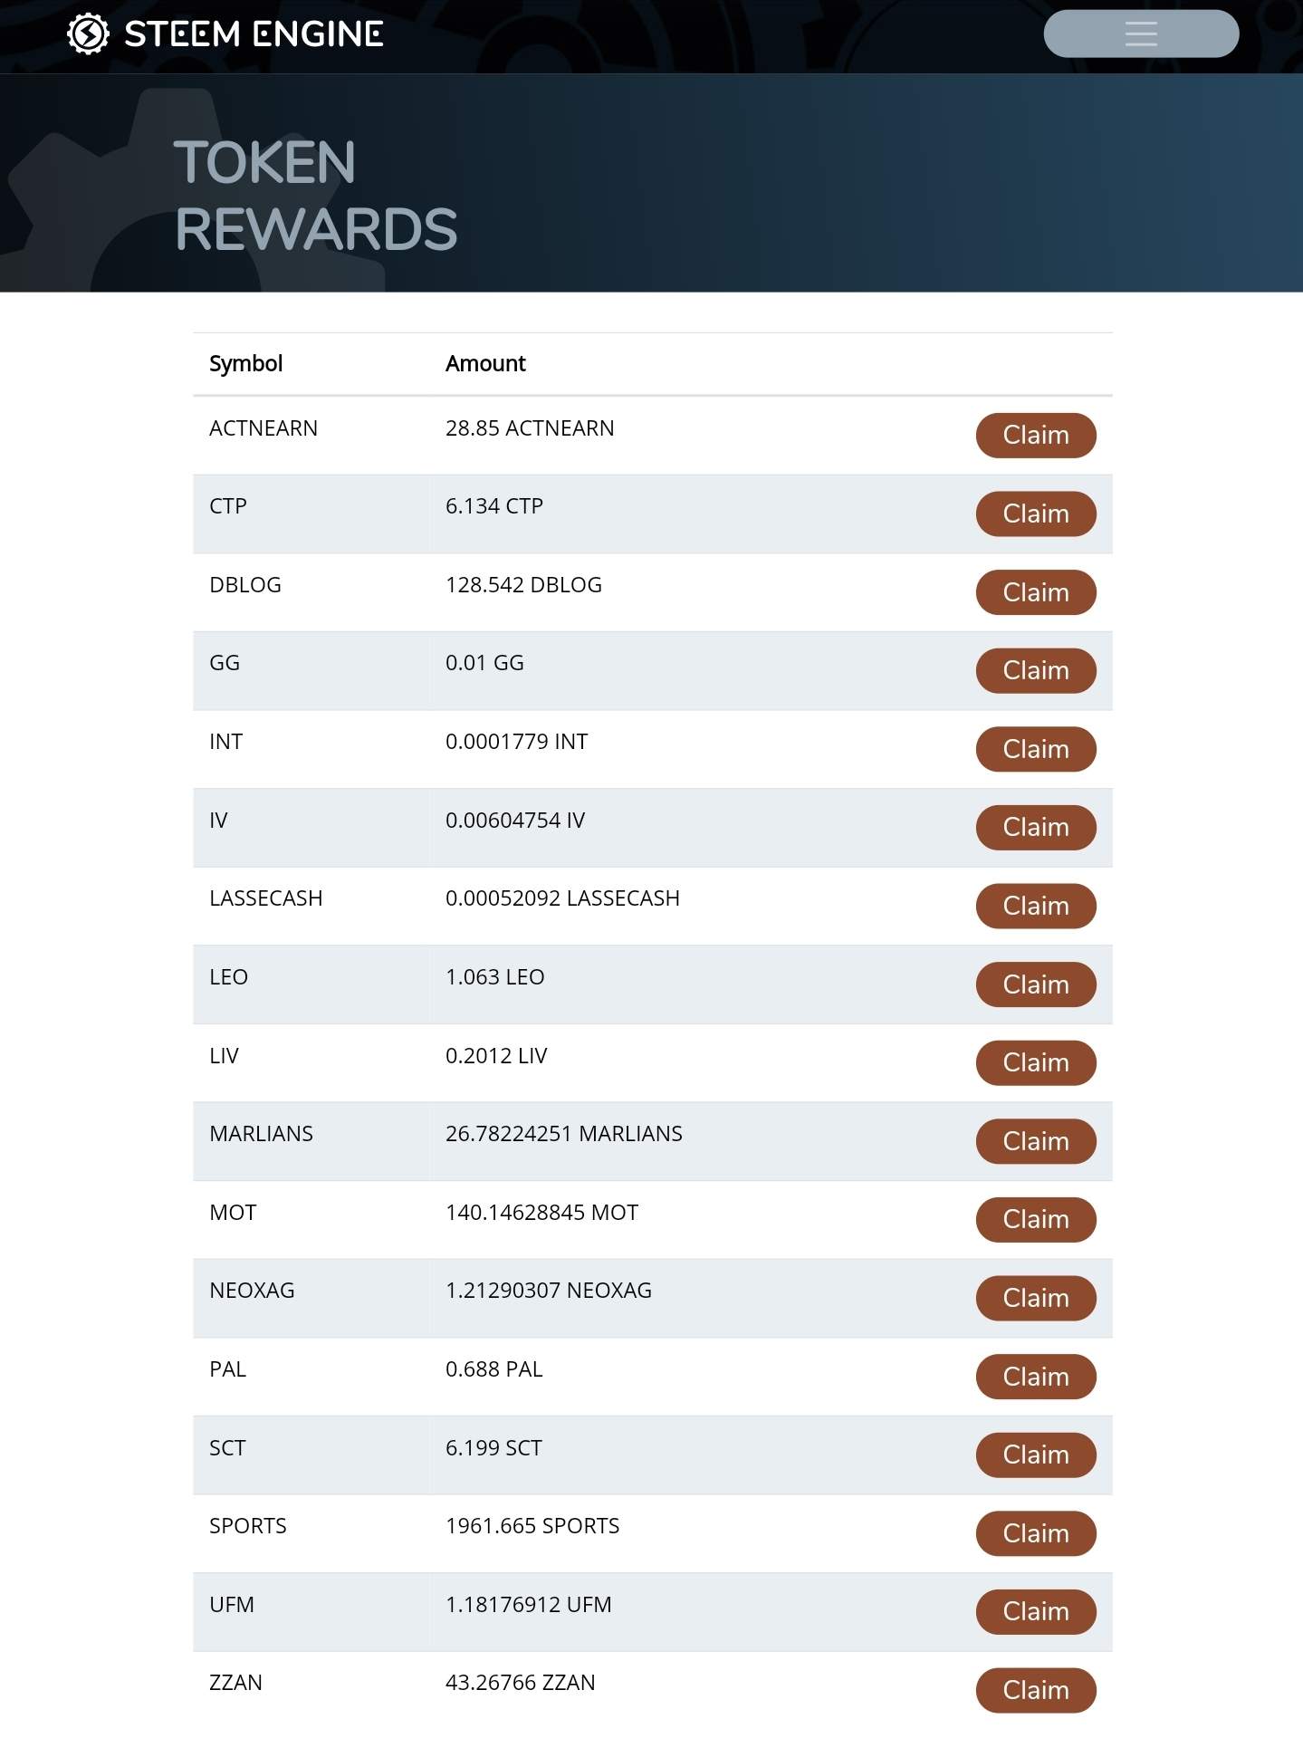Claim the DBLOG token reward
The width and height of the screenshot is (1303, 1738).
tap(1036, 592)
